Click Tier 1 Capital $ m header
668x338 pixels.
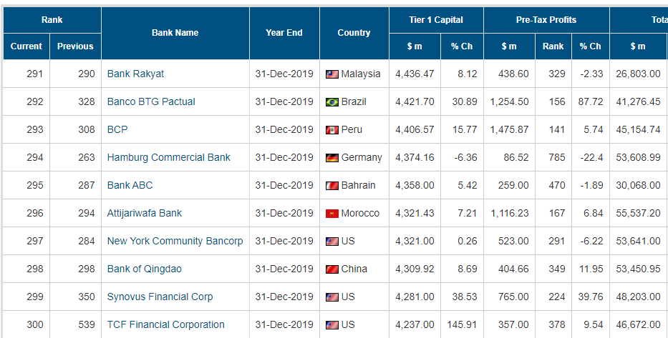click(415, 46)
